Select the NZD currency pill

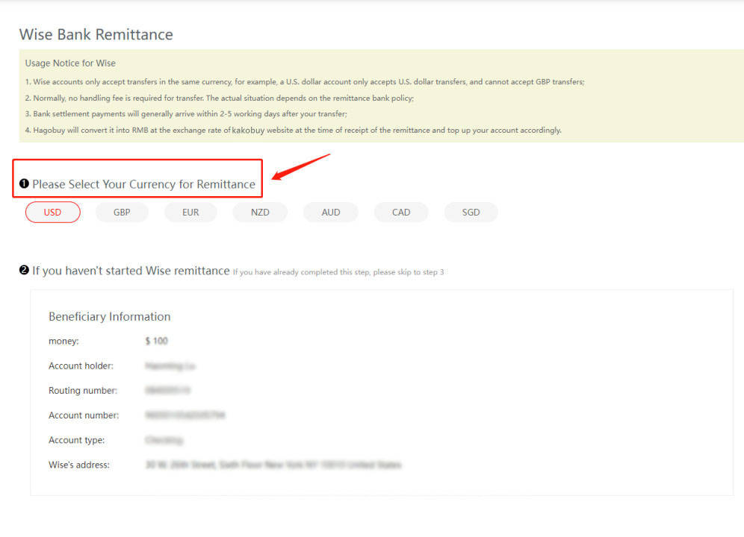click(260, 213)
